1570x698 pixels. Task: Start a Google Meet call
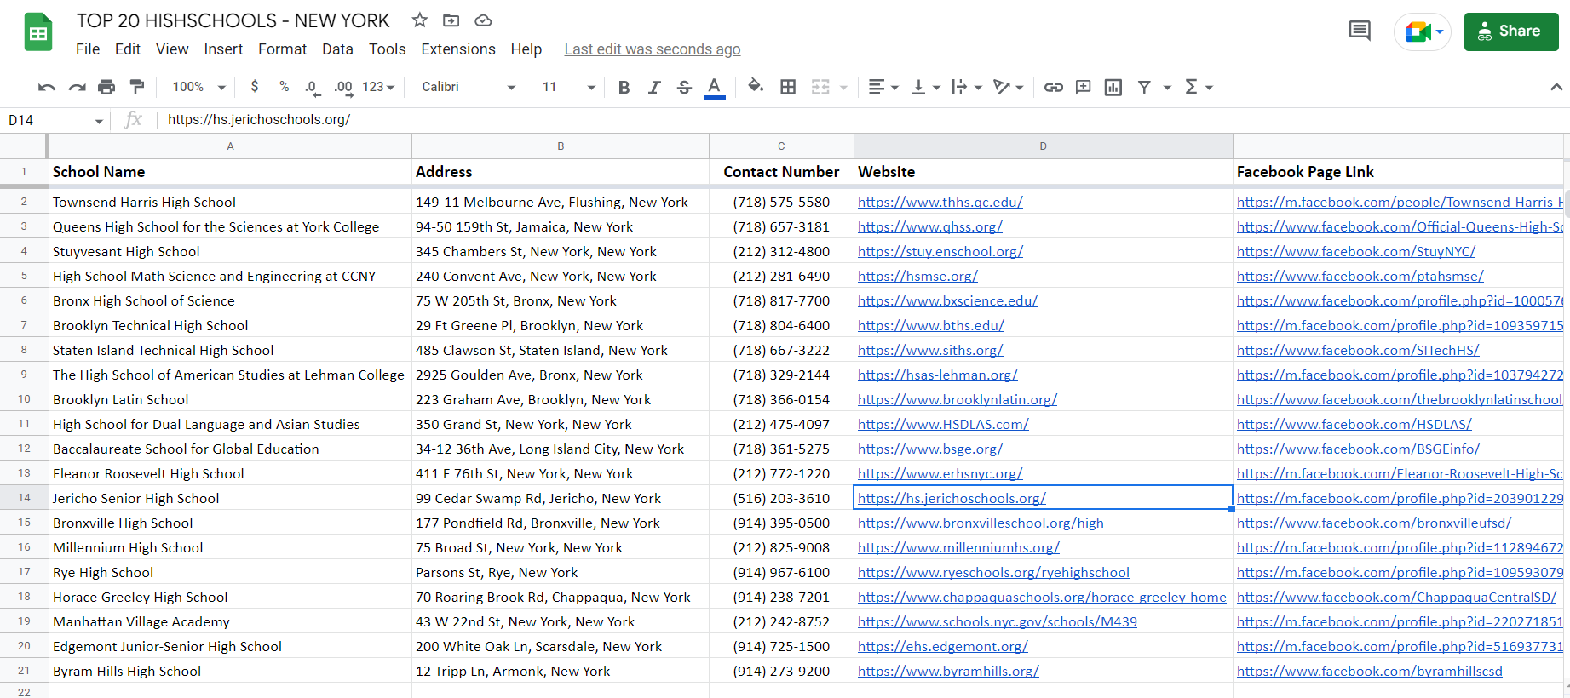(x=1422, y=31)
